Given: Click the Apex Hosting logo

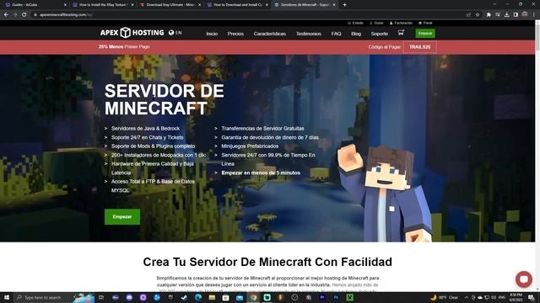Looking at the screenshot, I should 132,33.
